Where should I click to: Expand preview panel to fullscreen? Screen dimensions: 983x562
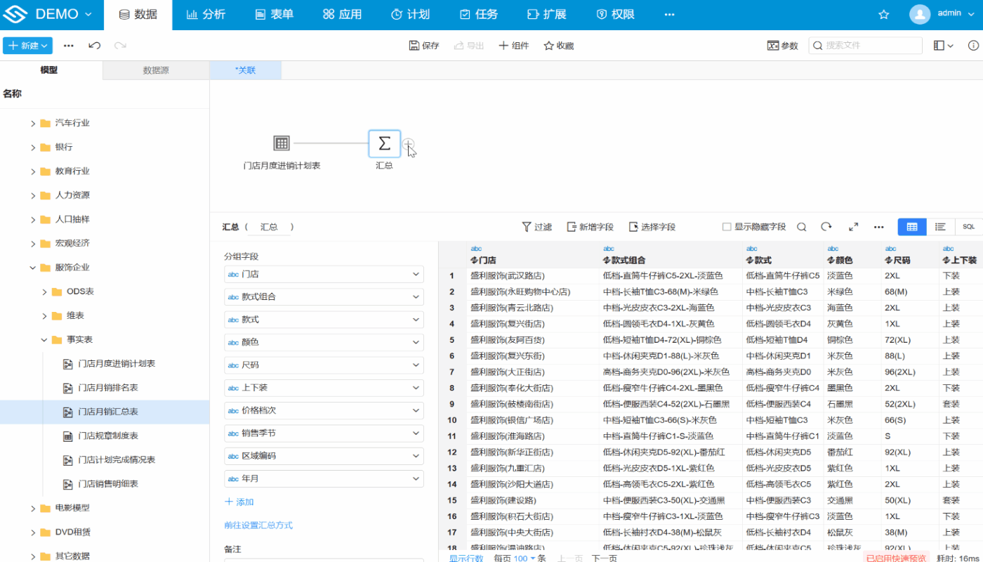point(853,227)
